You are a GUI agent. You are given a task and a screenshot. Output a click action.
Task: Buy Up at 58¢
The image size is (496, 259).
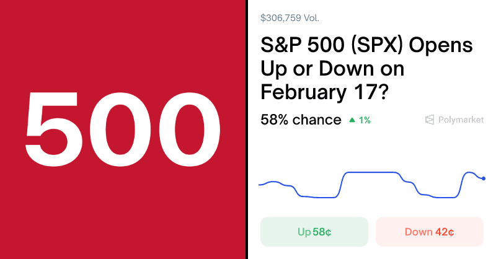314,232
